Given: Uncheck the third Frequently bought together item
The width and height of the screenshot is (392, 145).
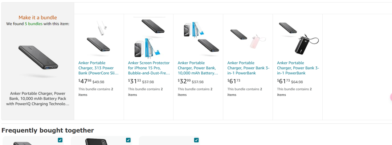Looking at the screenshot, I should (x=196, y=140).
